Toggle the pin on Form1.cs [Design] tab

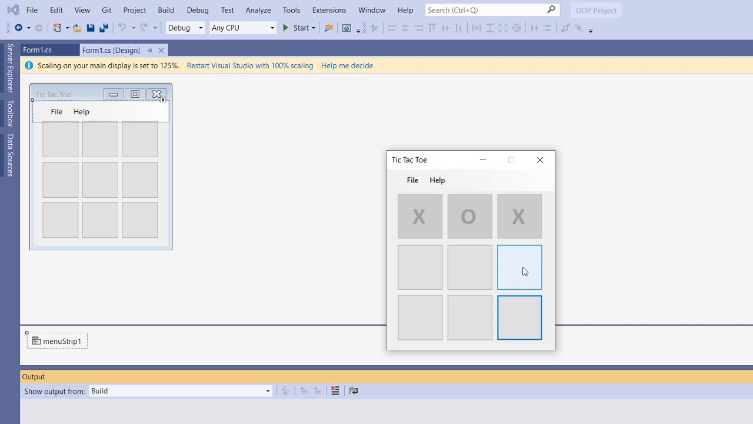(x=149, y=50)
